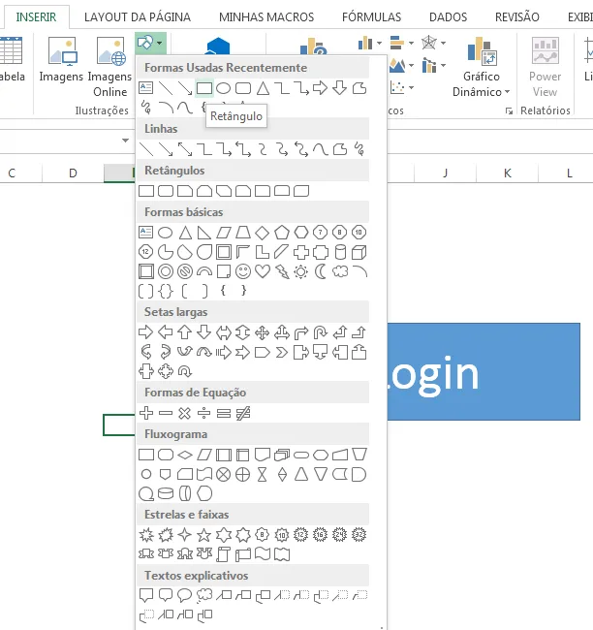
Task: Click the Power View button
Action: (x=545, y=67)
